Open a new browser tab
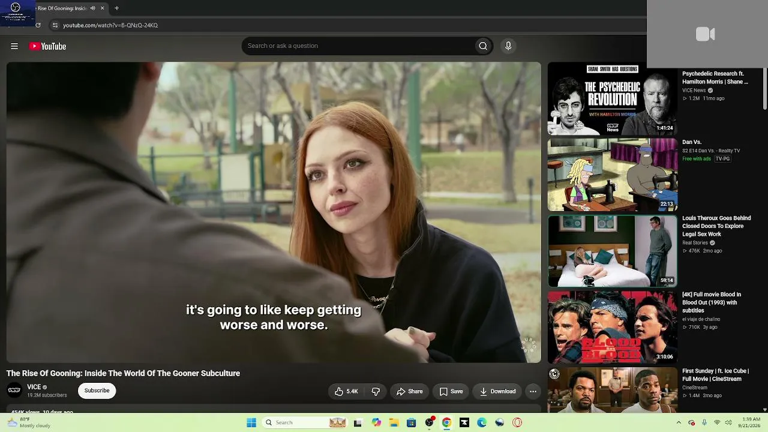 [116, 8]
